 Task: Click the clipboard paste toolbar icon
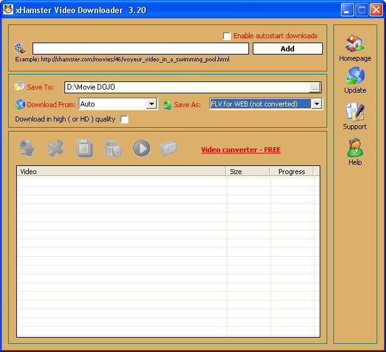(84, 148)
